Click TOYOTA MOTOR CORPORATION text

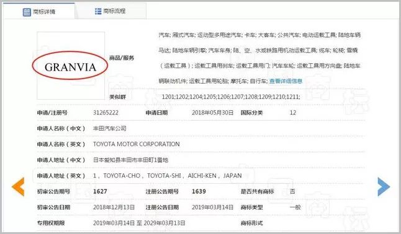click(x=137, y=144)
